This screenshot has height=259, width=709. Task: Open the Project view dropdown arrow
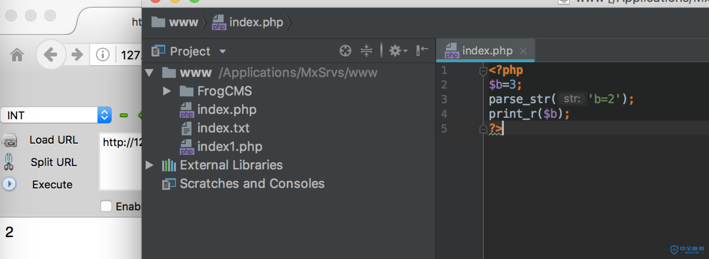(223, 51)
